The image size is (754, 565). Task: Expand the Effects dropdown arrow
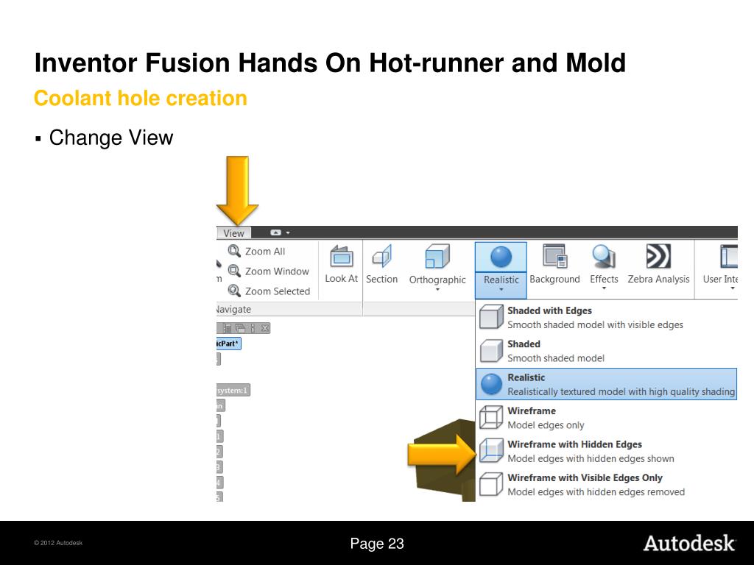(x=604, y=288)
